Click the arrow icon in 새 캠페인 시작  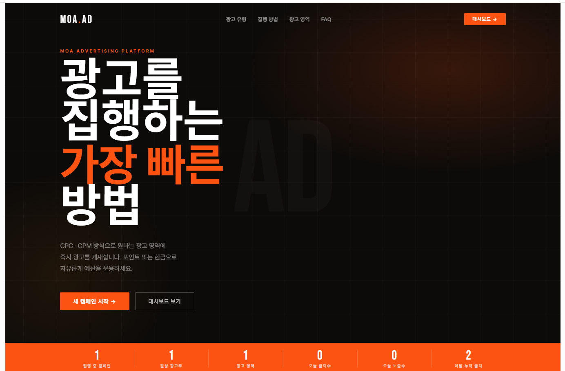point(113,302)
